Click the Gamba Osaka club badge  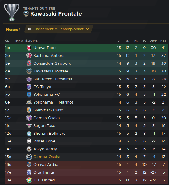tap(29, 157)
